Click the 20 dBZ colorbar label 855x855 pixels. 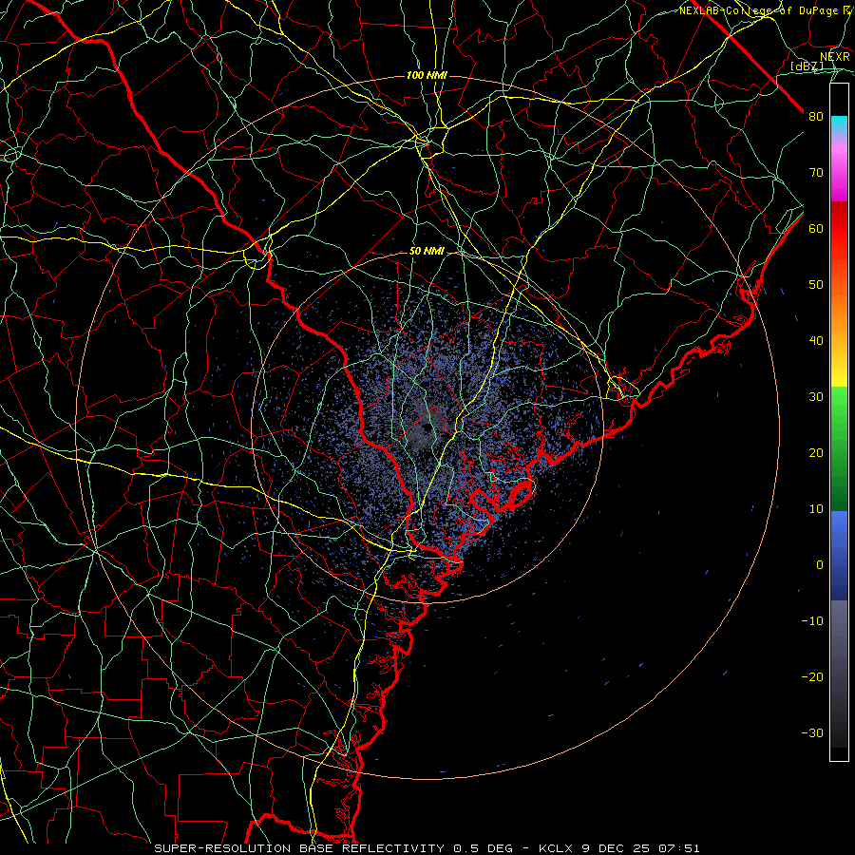[x=816, y=452]
